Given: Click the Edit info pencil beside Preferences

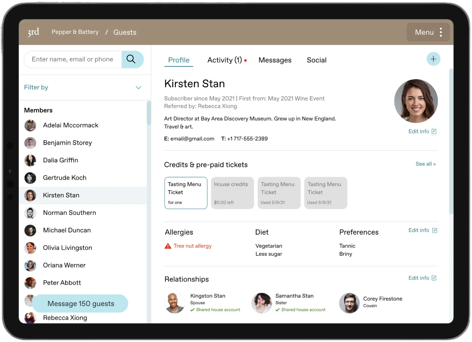Looking at the screenshot, I should (x=434, y=230).
